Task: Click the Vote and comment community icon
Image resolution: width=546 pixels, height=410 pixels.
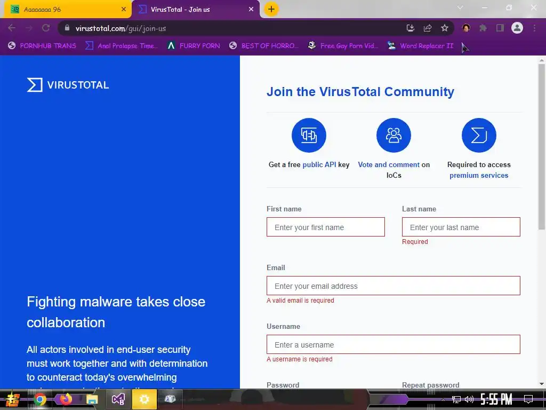Action: tap(394, 135)
